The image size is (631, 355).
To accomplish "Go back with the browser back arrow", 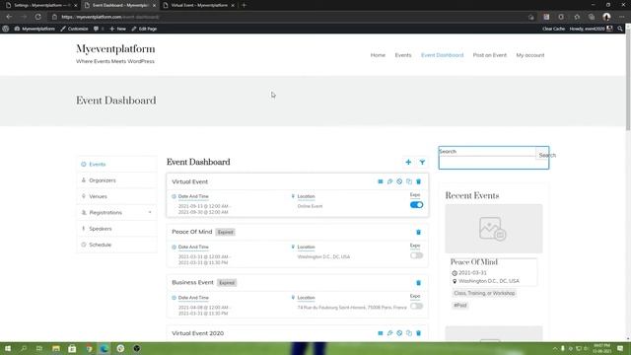I will [9, 17].
